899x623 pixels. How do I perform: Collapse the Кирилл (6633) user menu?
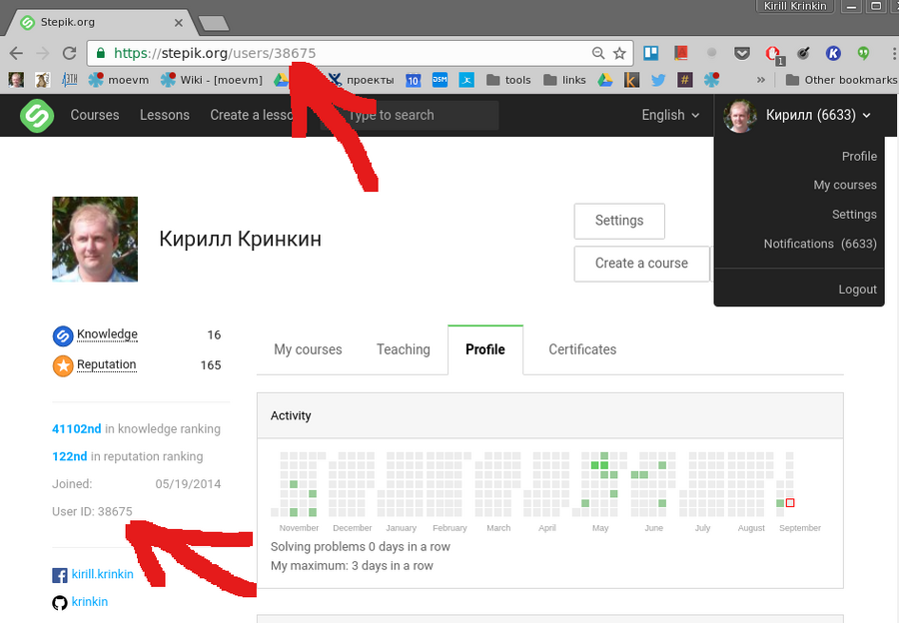coord(799,115)
